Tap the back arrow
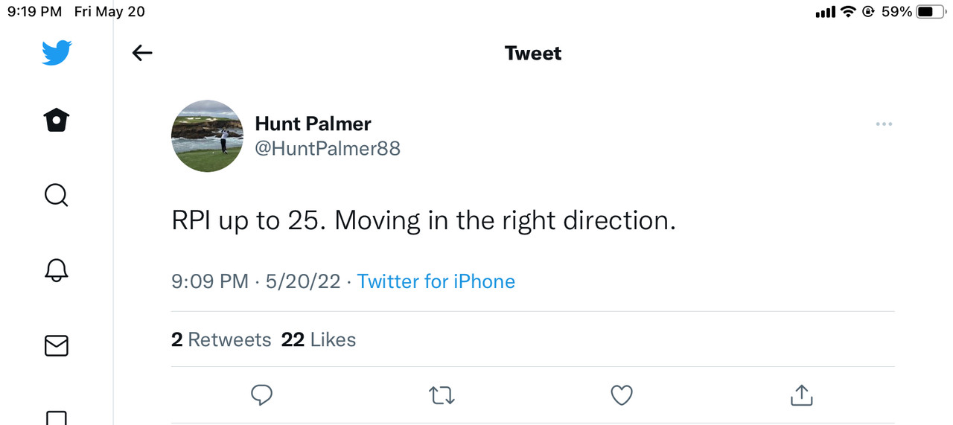This screenshot has height=425, width=953. tap(141, 53)
